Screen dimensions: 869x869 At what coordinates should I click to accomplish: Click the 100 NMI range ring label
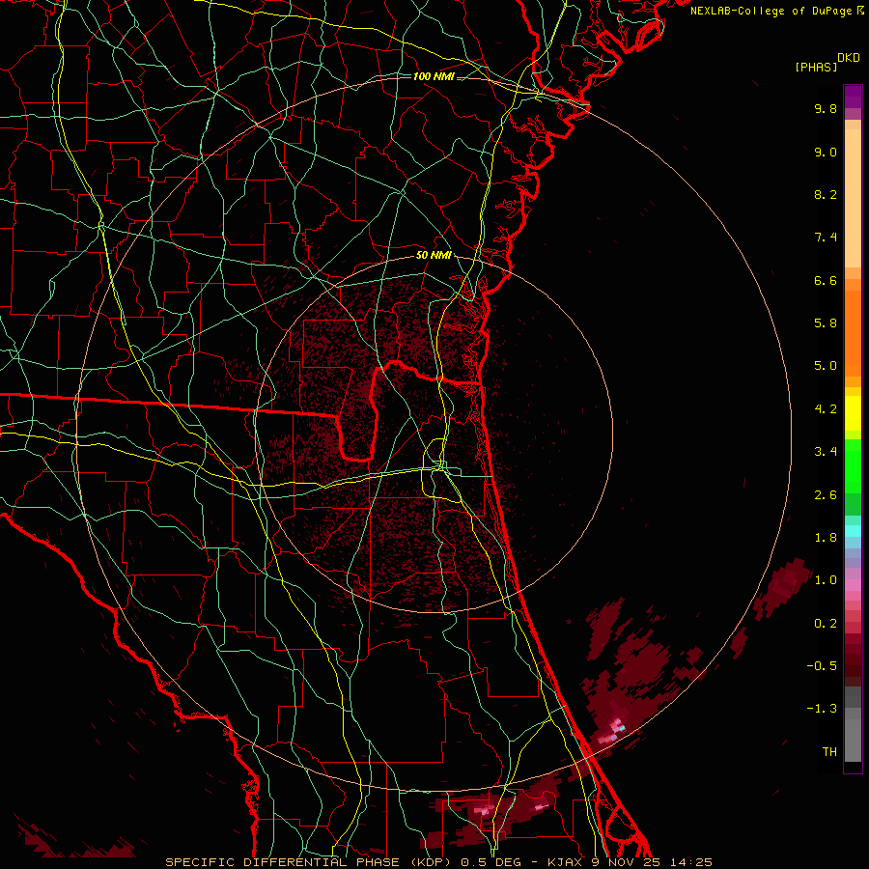434,76
